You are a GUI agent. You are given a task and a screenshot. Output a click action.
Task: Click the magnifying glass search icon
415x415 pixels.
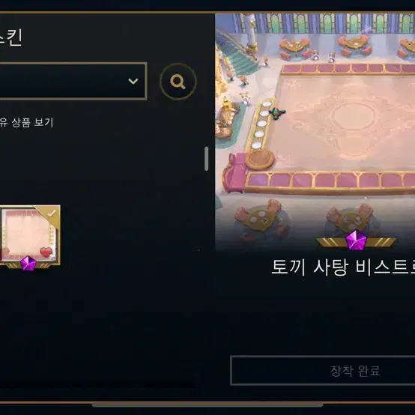point(178,81)
